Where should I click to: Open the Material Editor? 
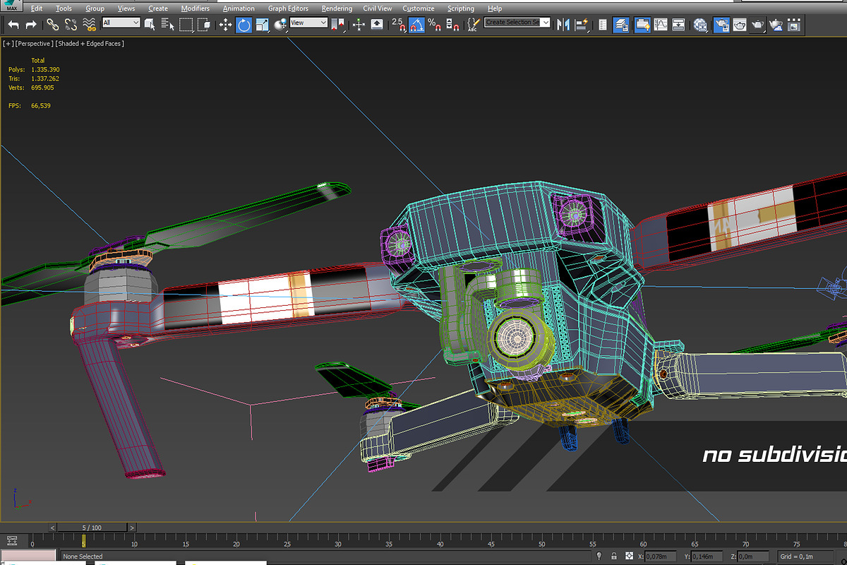click(x=700, y=25)
